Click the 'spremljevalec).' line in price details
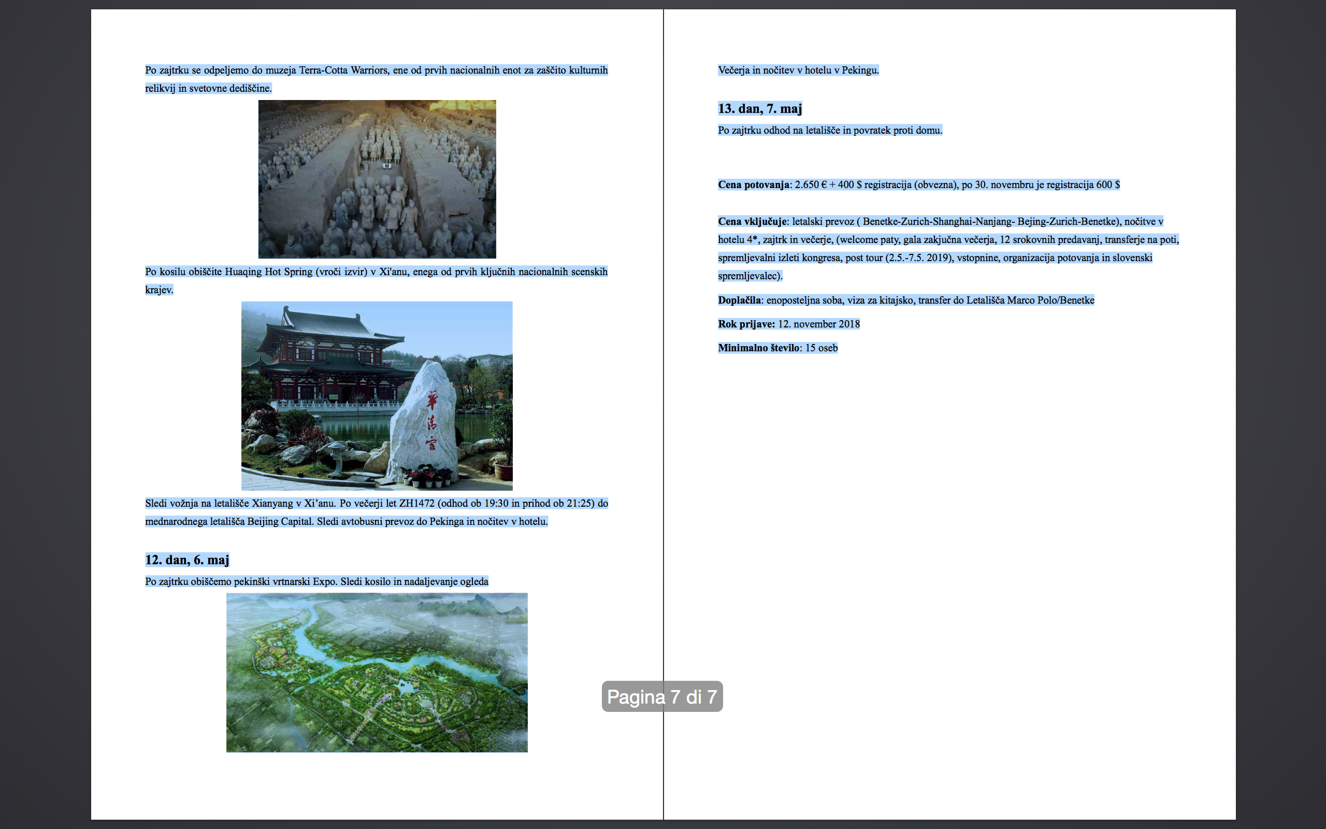This screenshot has width=1326, height=829. (750, 276)
